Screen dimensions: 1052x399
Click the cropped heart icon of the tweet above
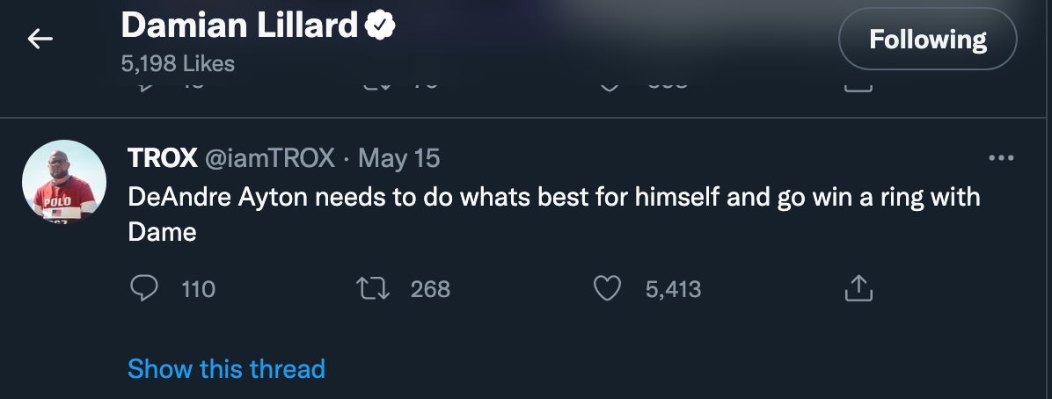pos(609,88)
